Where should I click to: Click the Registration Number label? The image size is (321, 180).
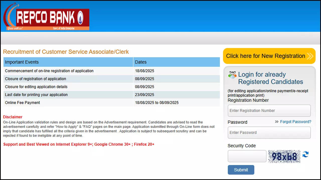click(248, 100)
